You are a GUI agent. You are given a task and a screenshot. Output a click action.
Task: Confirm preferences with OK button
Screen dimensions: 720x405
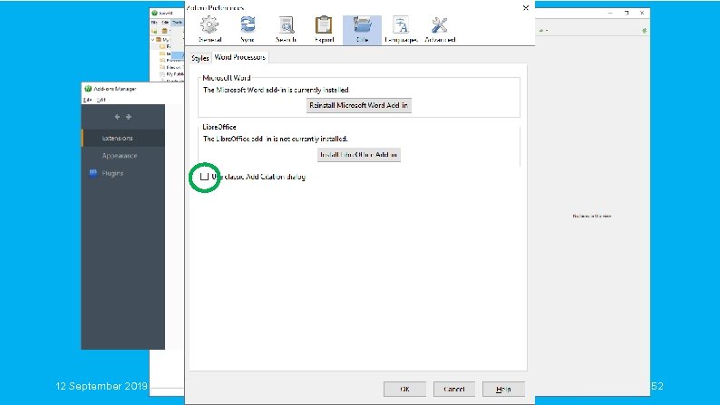click(x=404, y=389)
